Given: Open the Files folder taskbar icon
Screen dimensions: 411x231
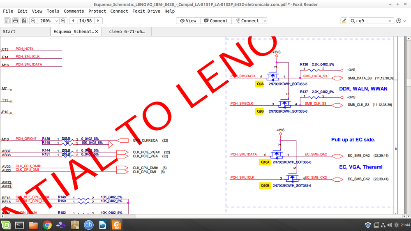Looking at the screenshot, I should [33, 225].
